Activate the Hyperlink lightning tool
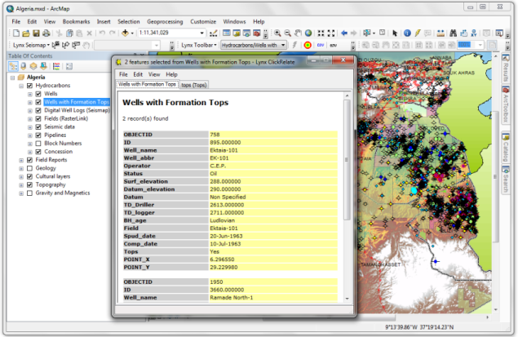The image size is (518, 337). (418, 33)
